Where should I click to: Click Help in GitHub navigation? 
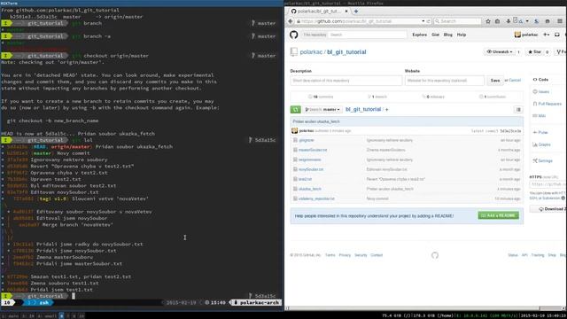coord(462,35)
